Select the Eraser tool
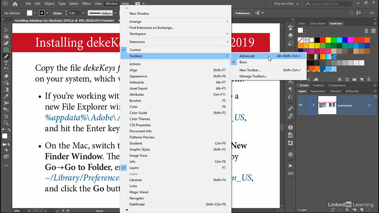 point(6,76)
